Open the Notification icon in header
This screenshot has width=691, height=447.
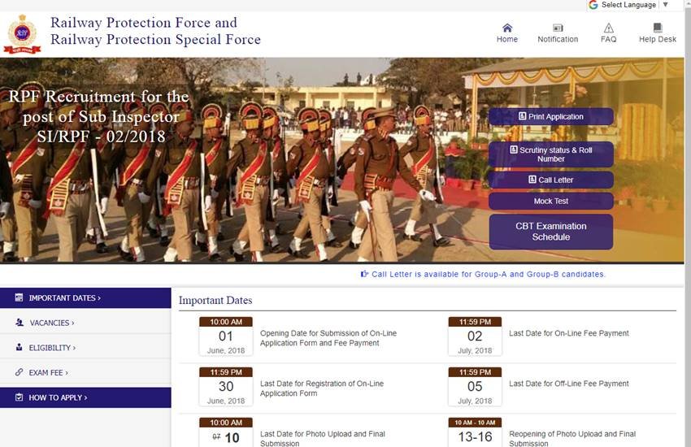(558, 28)
